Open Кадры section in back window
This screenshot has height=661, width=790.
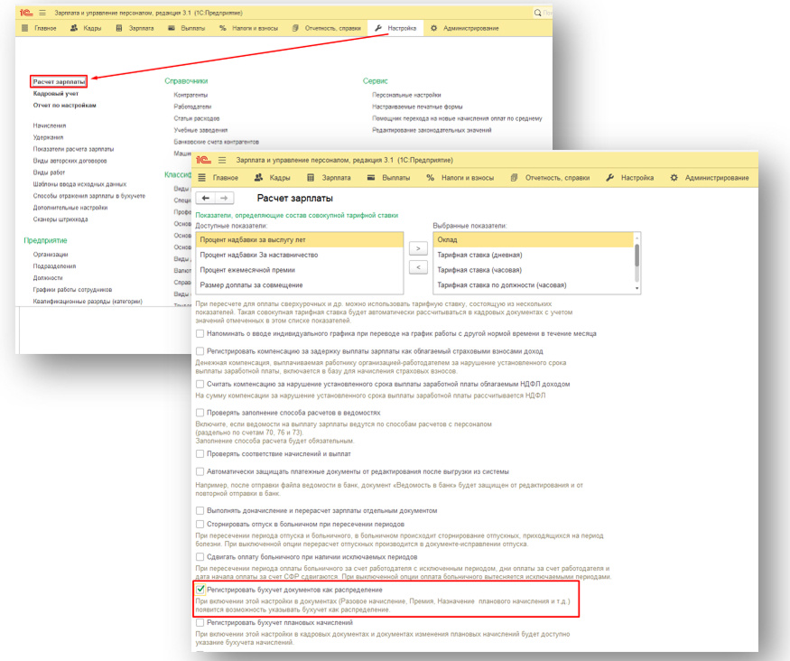coord(86,28)
